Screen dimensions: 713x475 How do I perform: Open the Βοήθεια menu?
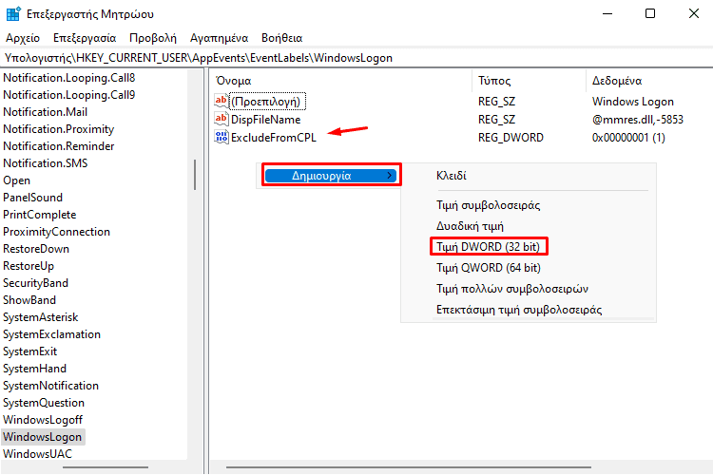point(282,38)
